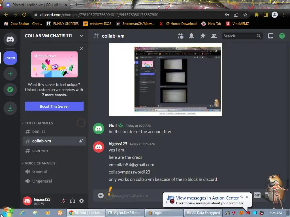Image resolution: width=290 pixels, height=217 pixels.
Task: Open Discord help question mark icon
Action: 282,36
